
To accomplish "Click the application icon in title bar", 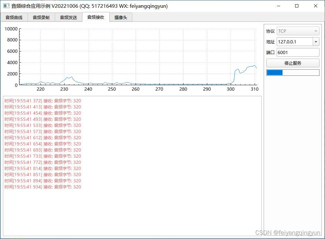I will (x=6, y=6).
